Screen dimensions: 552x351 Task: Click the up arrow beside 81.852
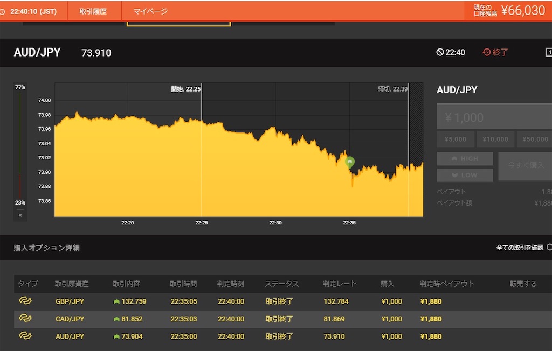point(116,319)
